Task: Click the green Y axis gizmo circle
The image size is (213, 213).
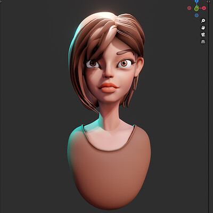Action: 196,9
